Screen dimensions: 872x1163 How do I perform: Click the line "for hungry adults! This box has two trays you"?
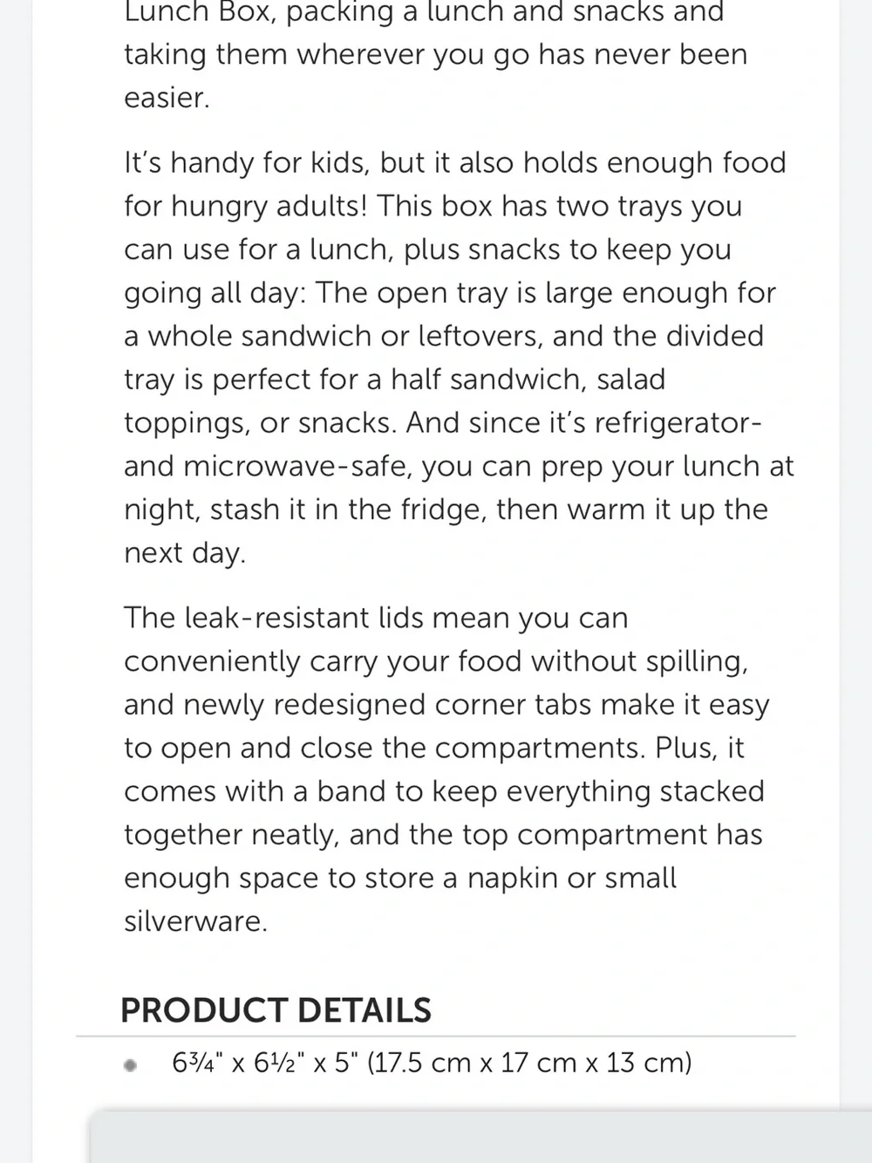click(x=433, y=206)
